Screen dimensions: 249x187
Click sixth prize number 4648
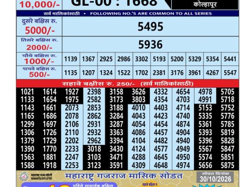click(161, 165)
